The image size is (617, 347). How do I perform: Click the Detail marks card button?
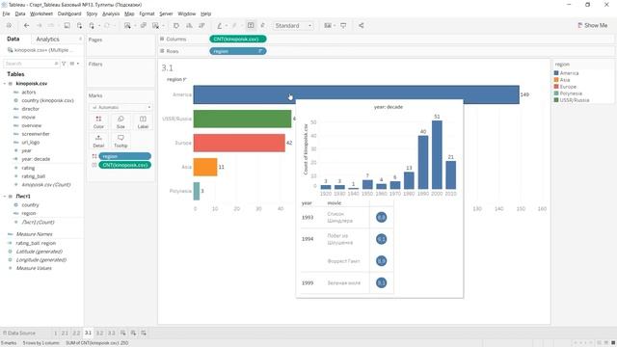coord(98,141)
